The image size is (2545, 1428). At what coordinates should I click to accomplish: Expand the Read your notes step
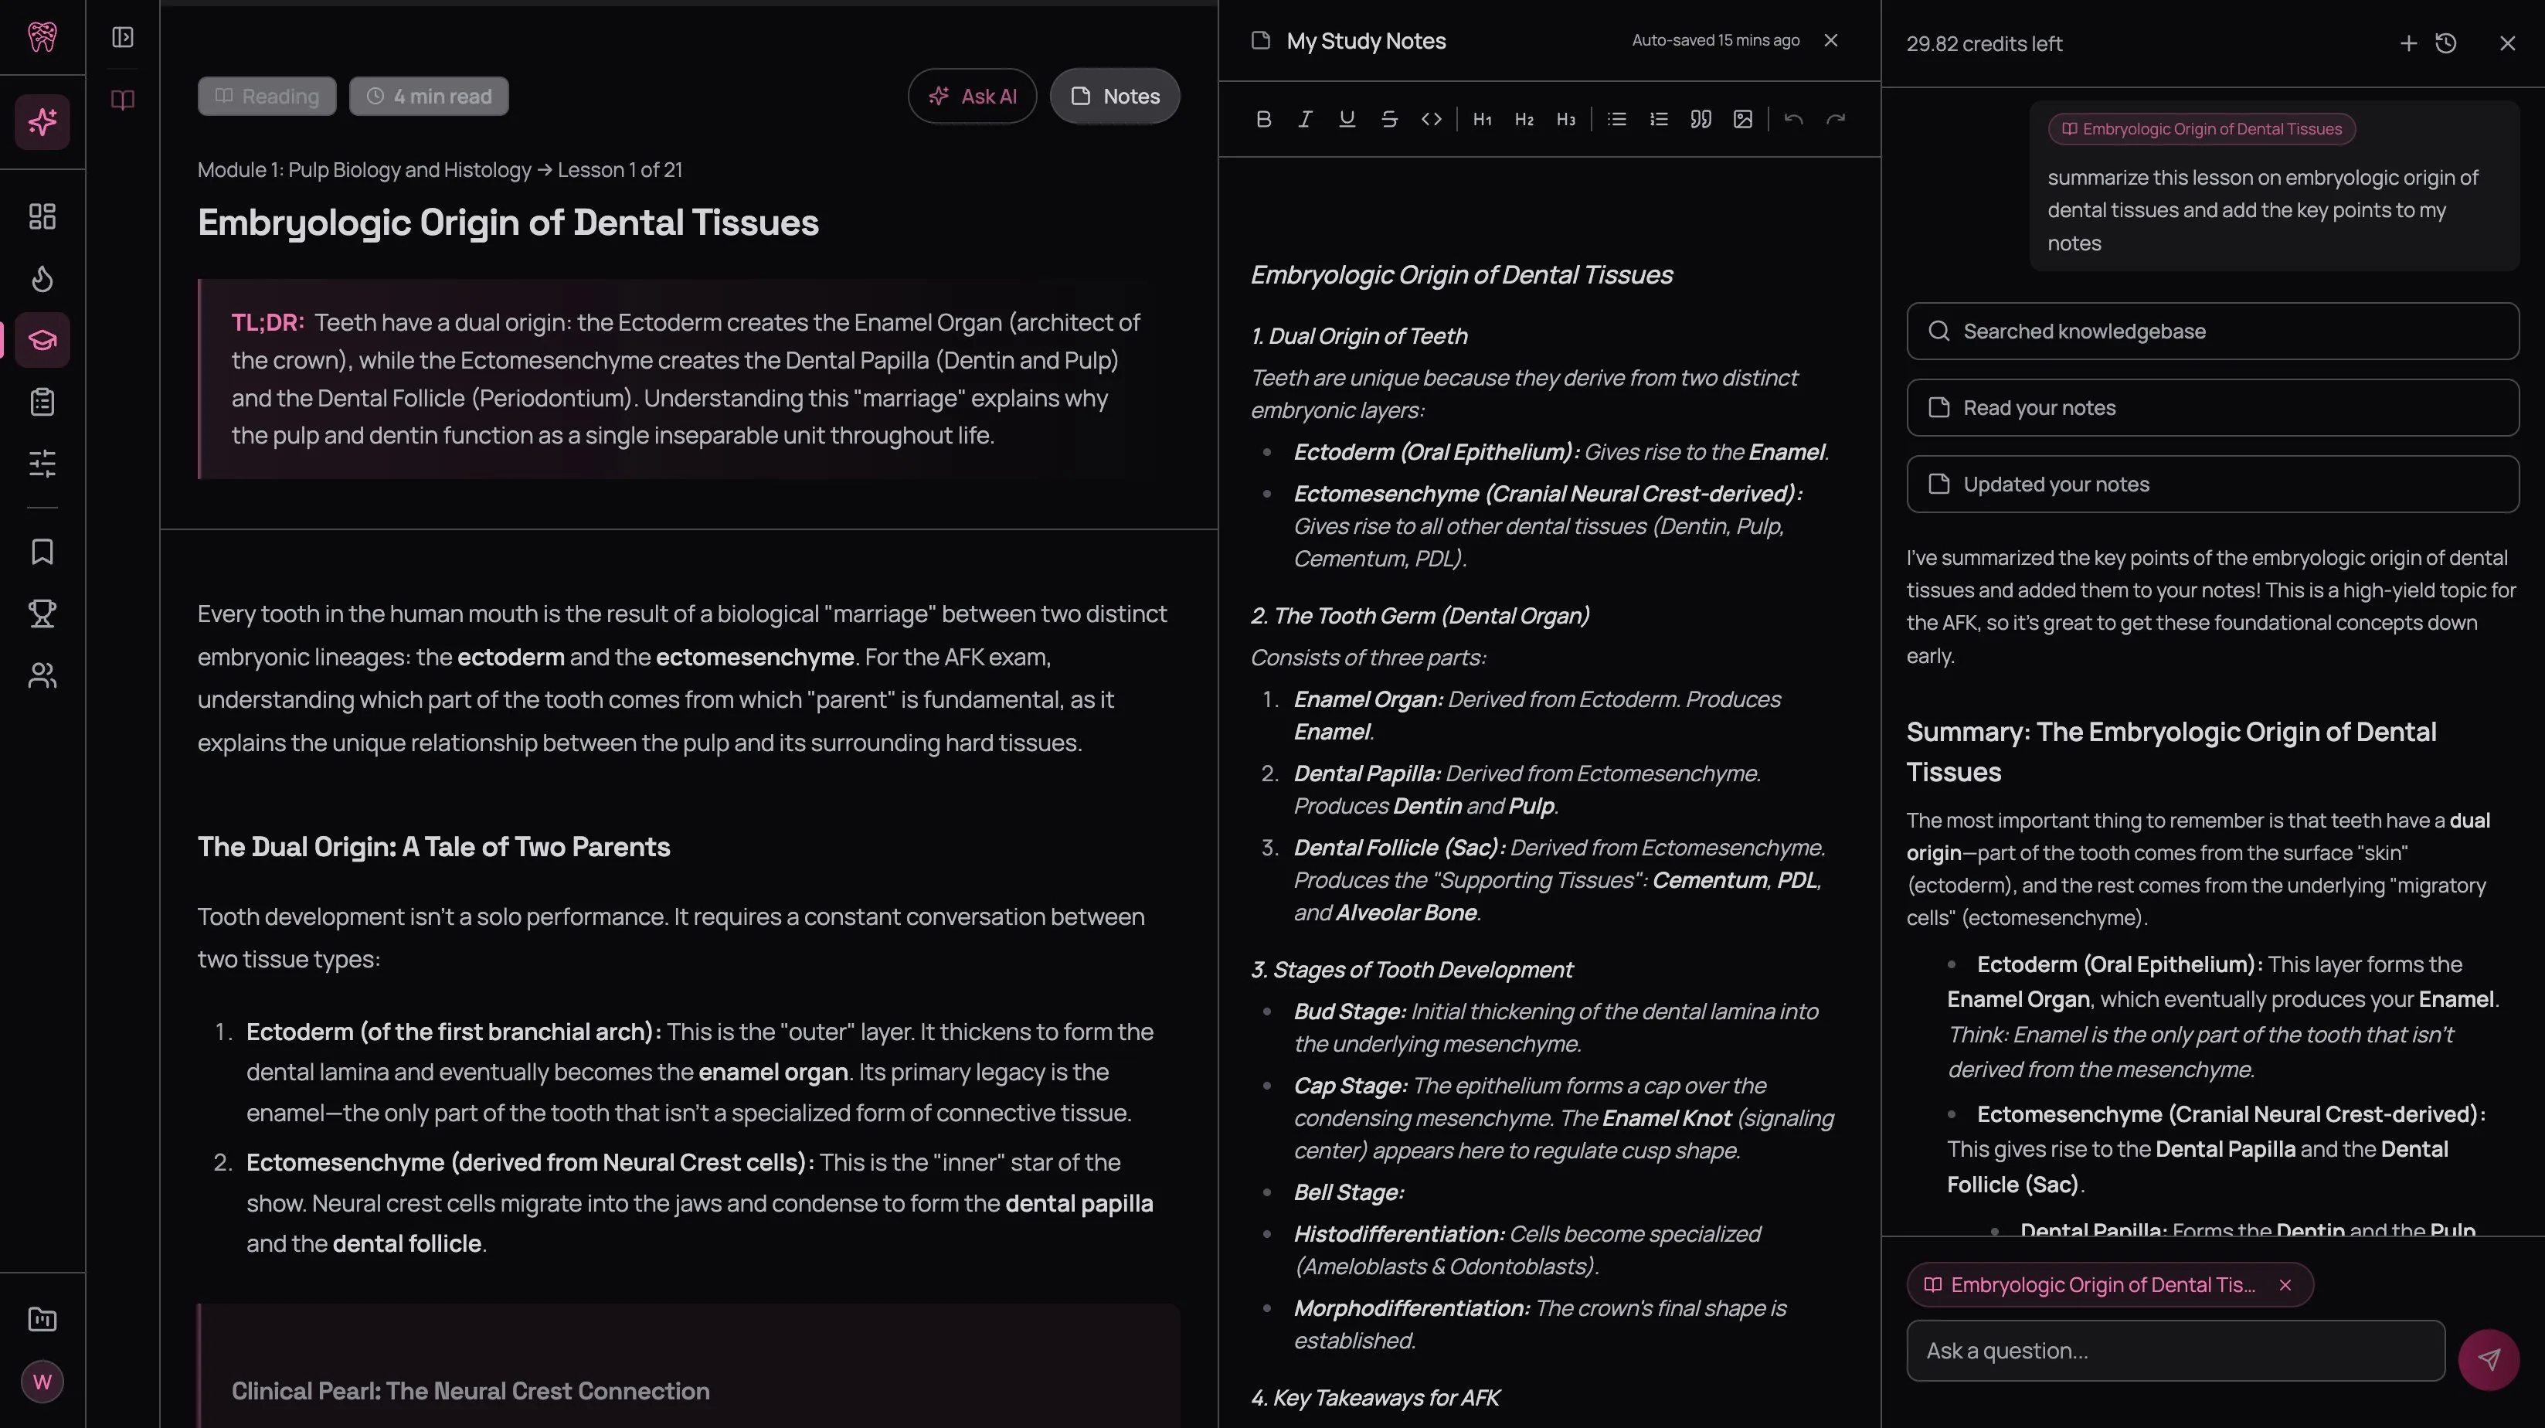(2213, 407)
